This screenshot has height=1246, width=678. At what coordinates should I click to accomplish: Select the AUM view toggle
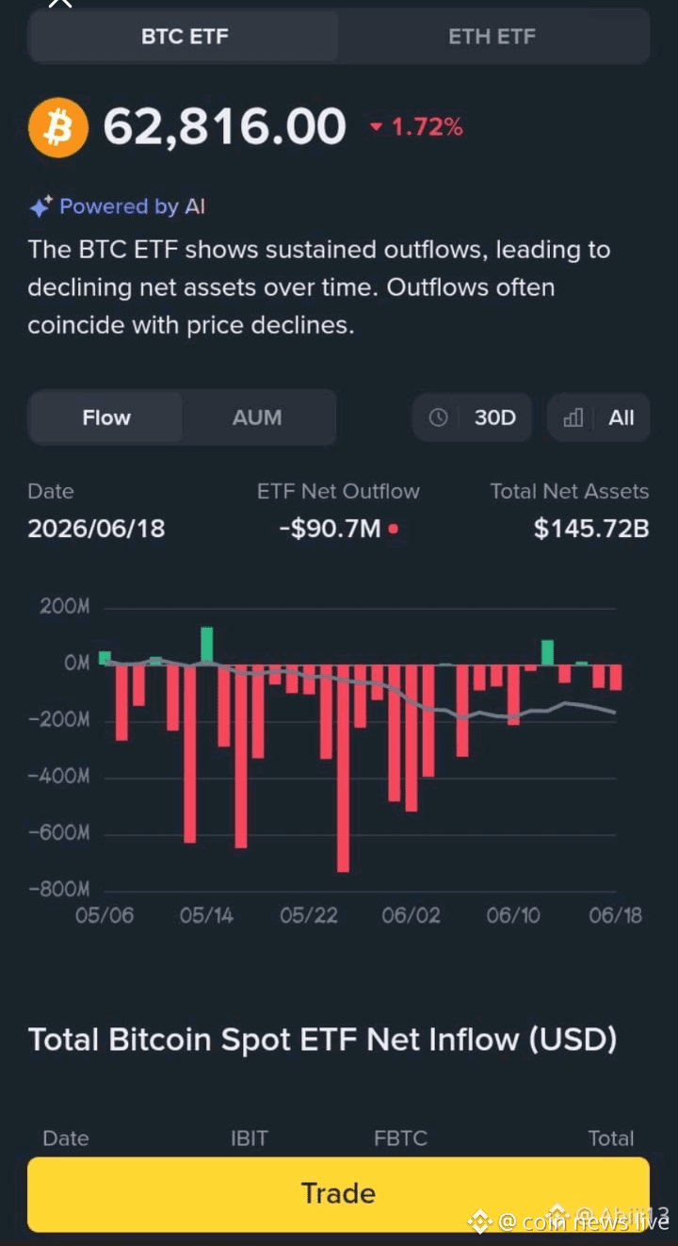click(257, 418)
